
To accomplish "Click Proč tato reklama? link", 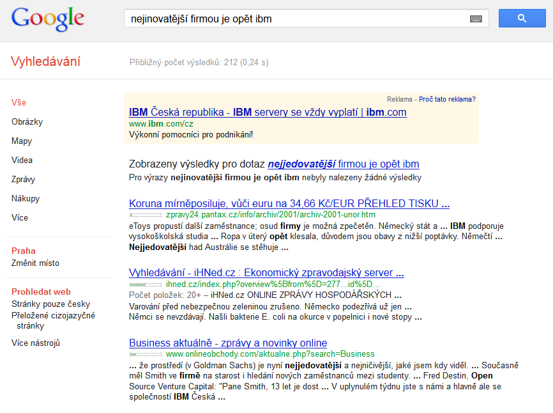I will tap(447, 99).
